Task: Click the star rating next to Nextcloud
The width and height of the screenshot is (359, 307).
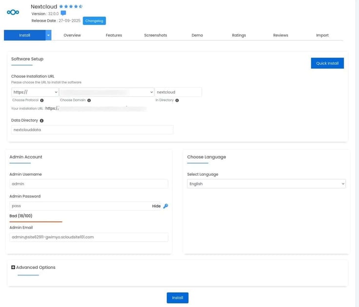Action: pyautogui.click(x=71, y=6)
